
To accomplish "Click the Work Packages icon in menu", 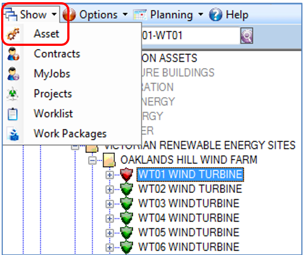I will tap(13, 133).
